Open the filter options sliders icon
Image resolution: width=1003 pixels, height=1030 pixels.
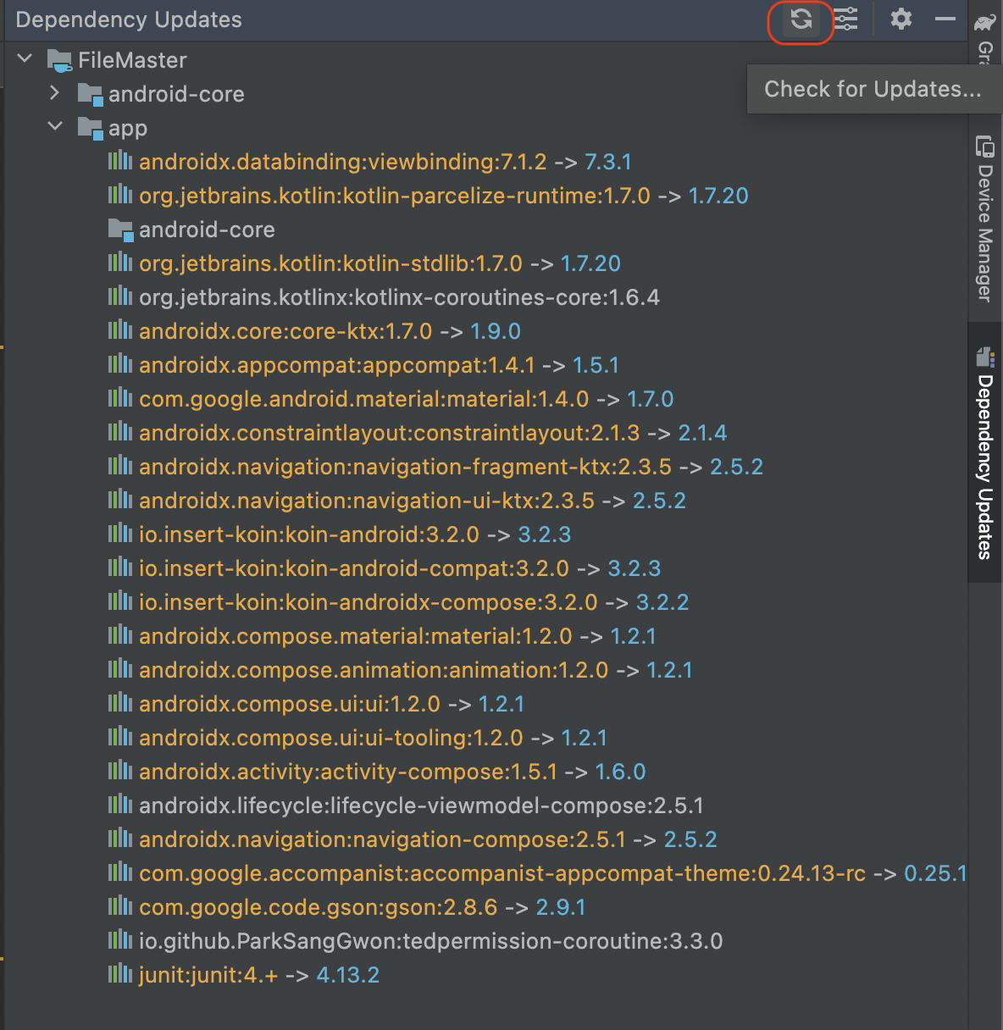pos(845,19)
